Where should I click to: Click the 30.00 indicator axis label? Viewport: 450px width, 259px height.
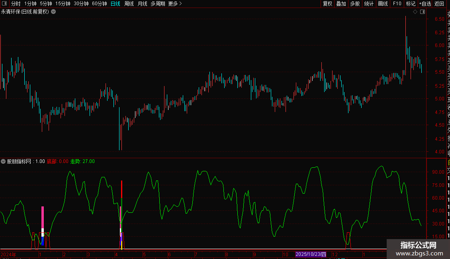438,224
